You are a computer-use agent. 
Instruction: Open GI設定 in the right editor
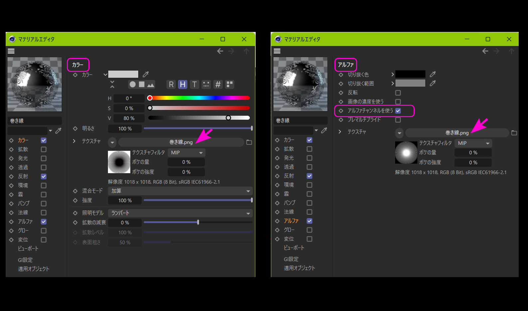pos(291,259)
